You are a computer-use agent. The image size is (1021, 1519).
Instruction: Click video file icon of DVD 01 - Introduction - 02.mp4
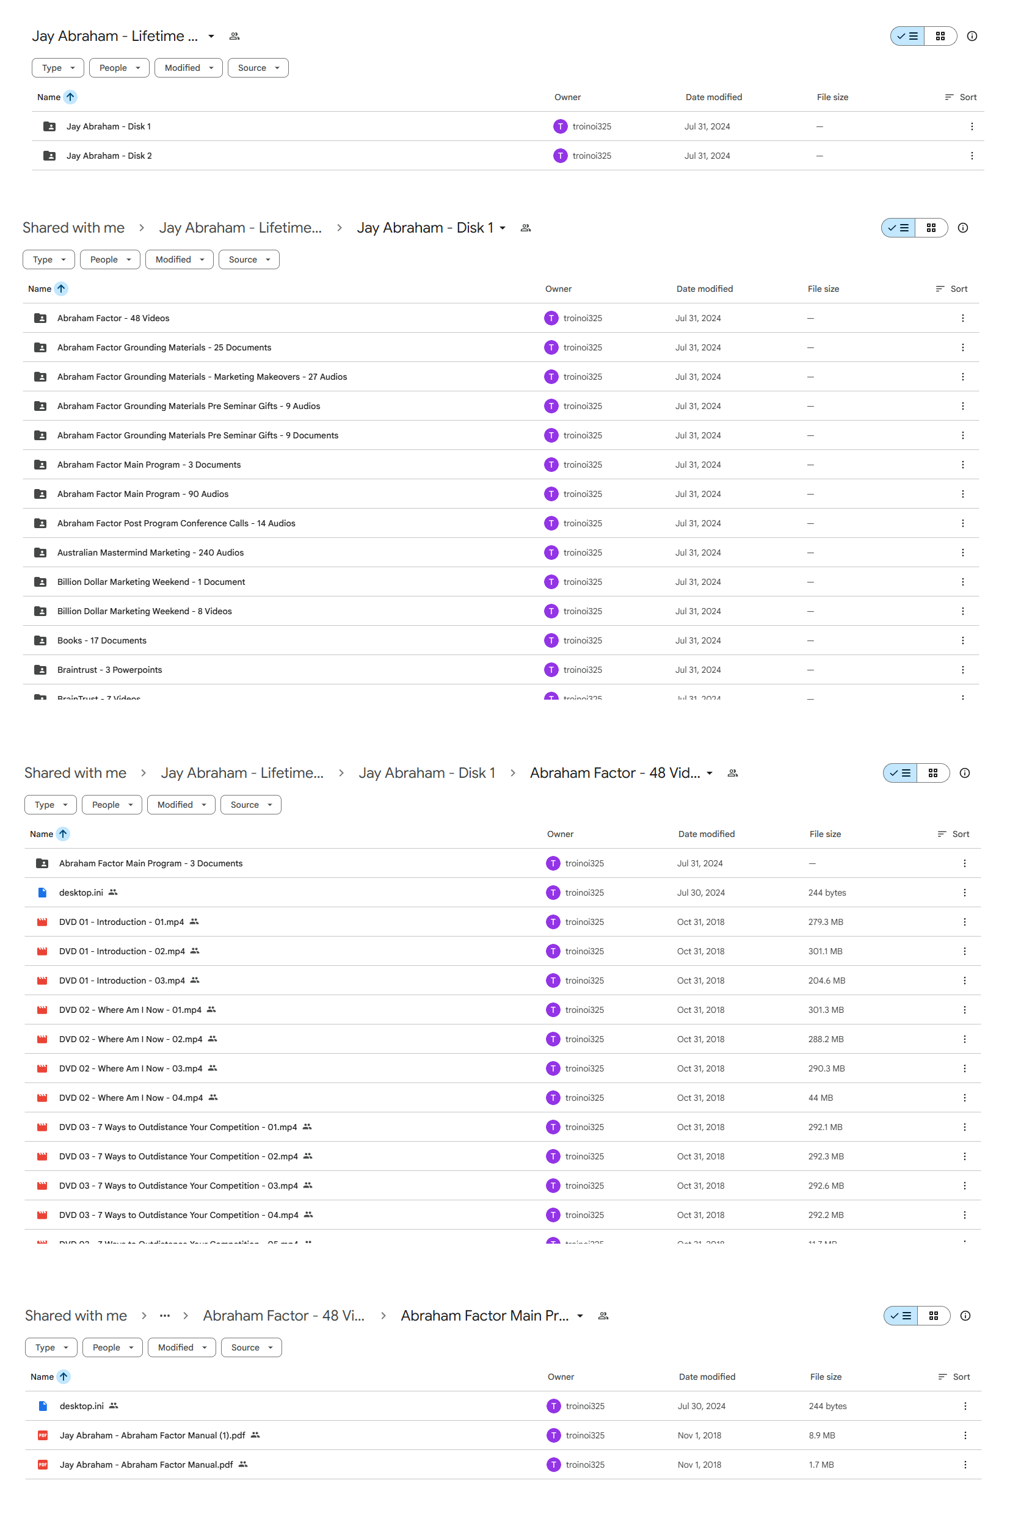(42, 951)
